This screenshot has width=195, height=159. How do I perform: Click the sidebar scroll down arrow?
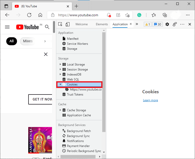[x=104, y=152]
